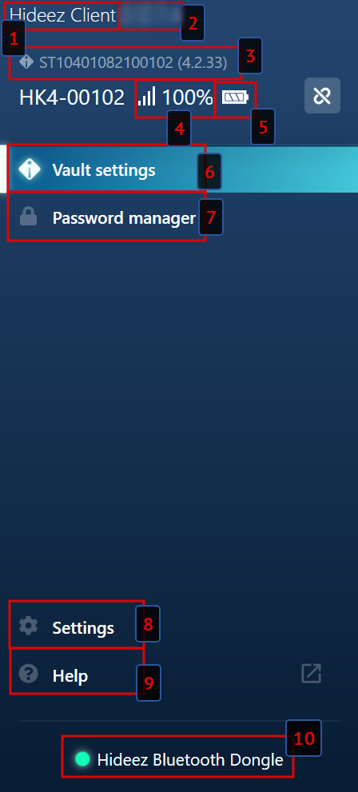This screenshot has width=358, height=792.
Task: Click the signal strength bars icon
Action: point(147,96)
